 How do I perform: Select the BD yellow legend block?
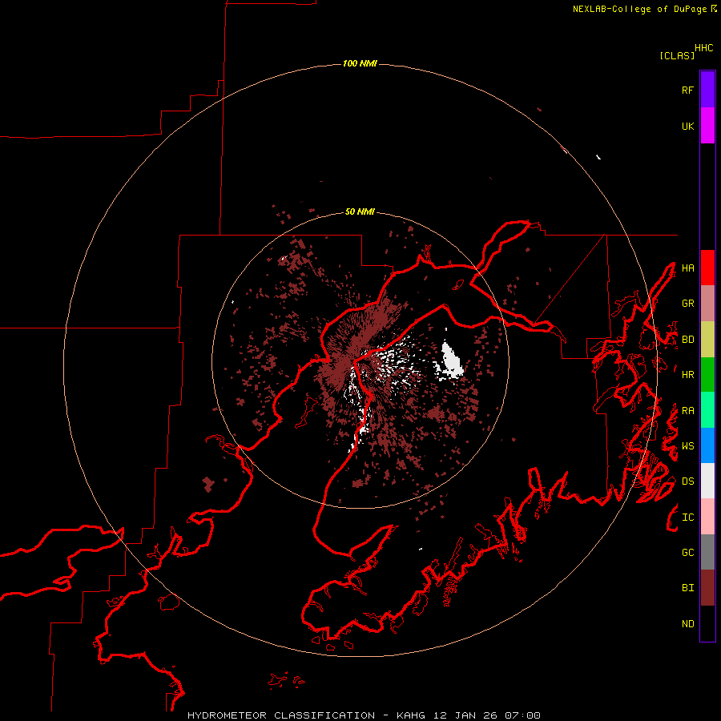tap(707, 340)
